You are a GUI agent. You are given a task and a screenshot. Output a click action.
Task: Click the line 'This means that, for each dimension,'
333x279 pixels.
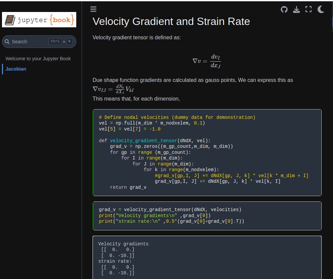(136, 99)
